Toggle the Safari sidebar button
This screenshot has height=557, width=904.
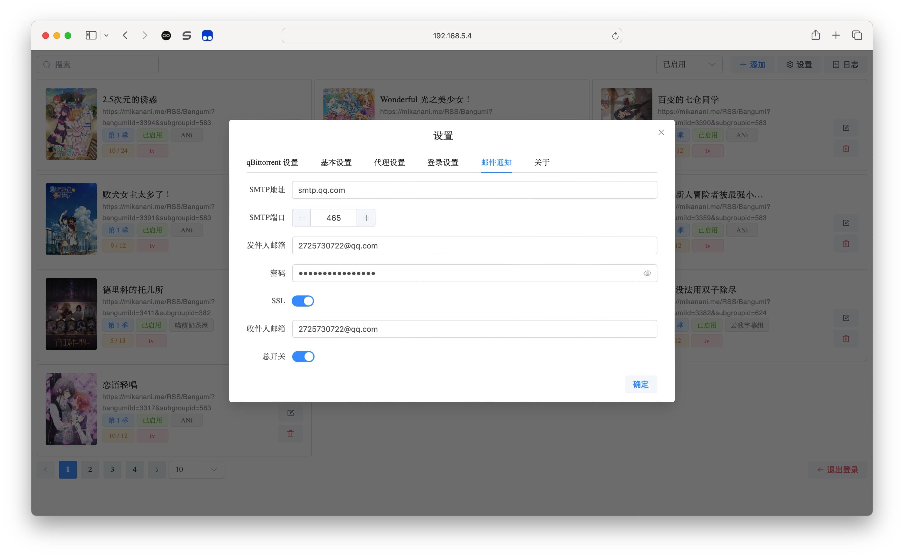pyautogui.click(x=91, y=35)
